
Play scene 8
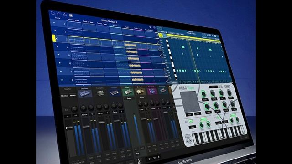coord(62,80)
